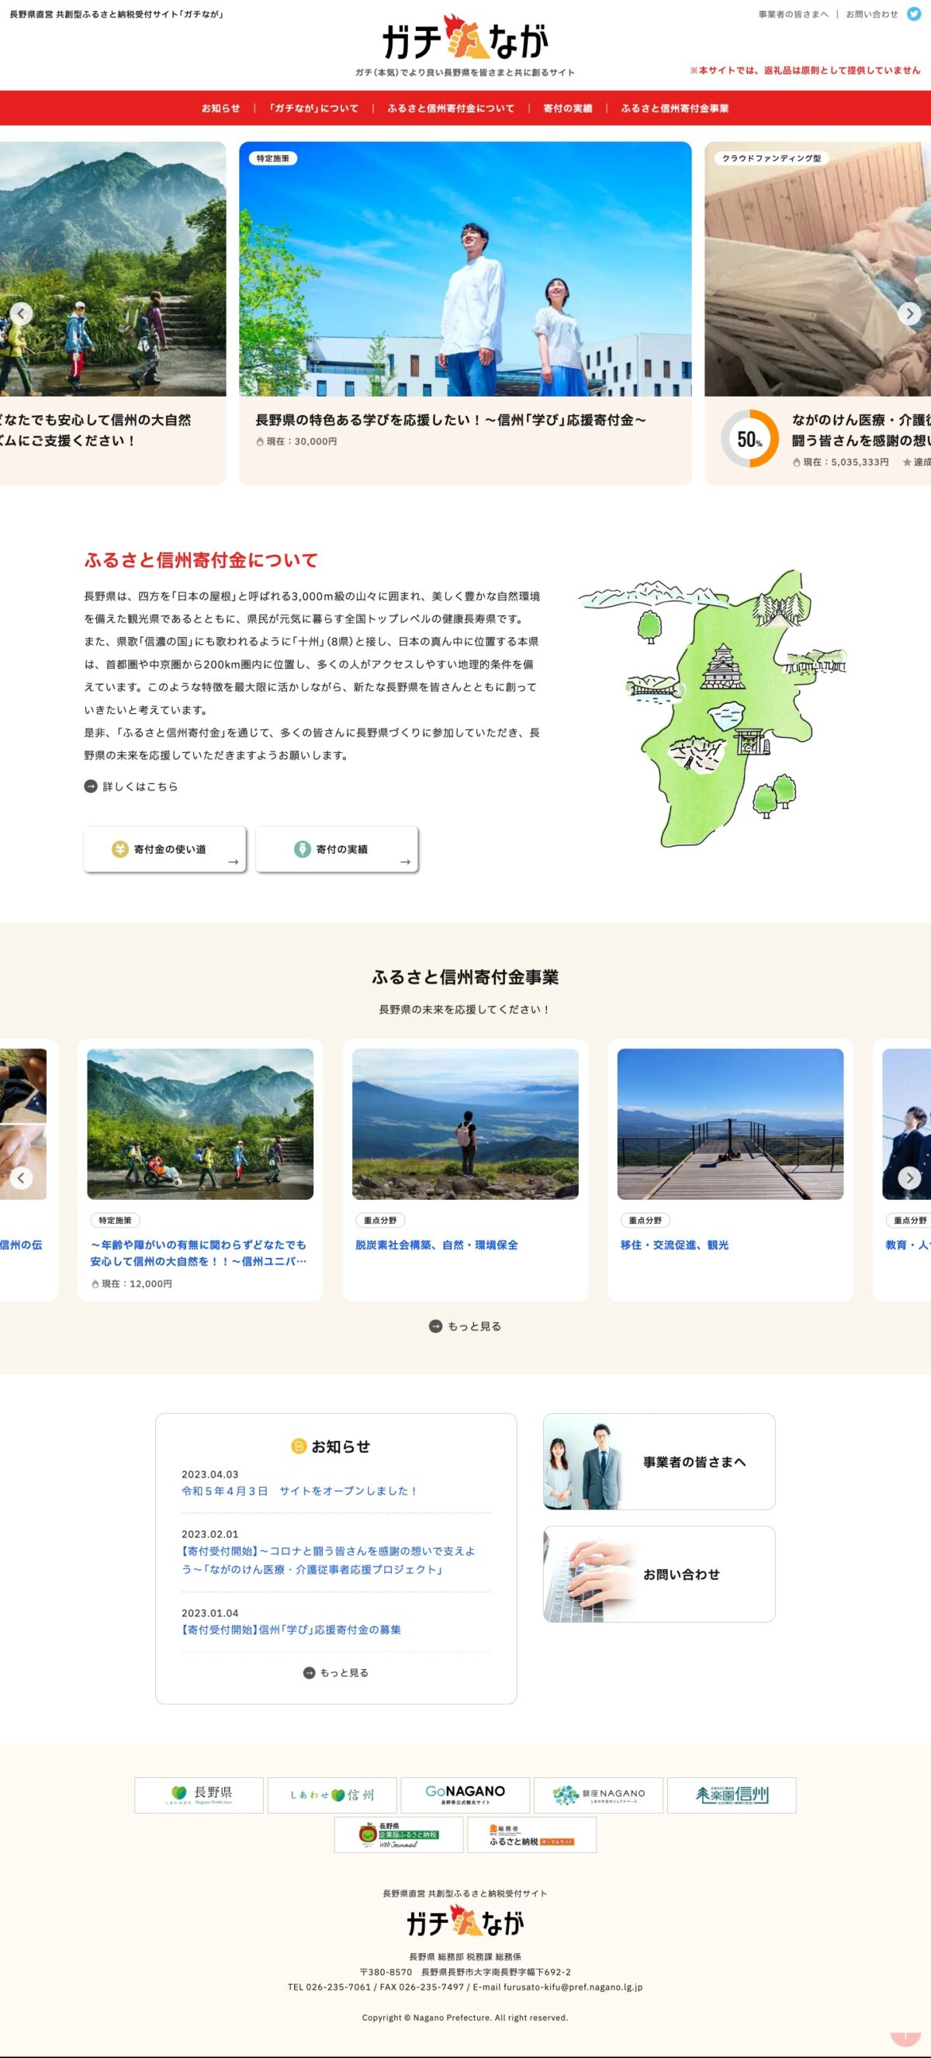The height and width of the screenshot is (2058, 931).
Task: Open 移住・交流促進、観光 card
Action: (x=731, y=1169)
